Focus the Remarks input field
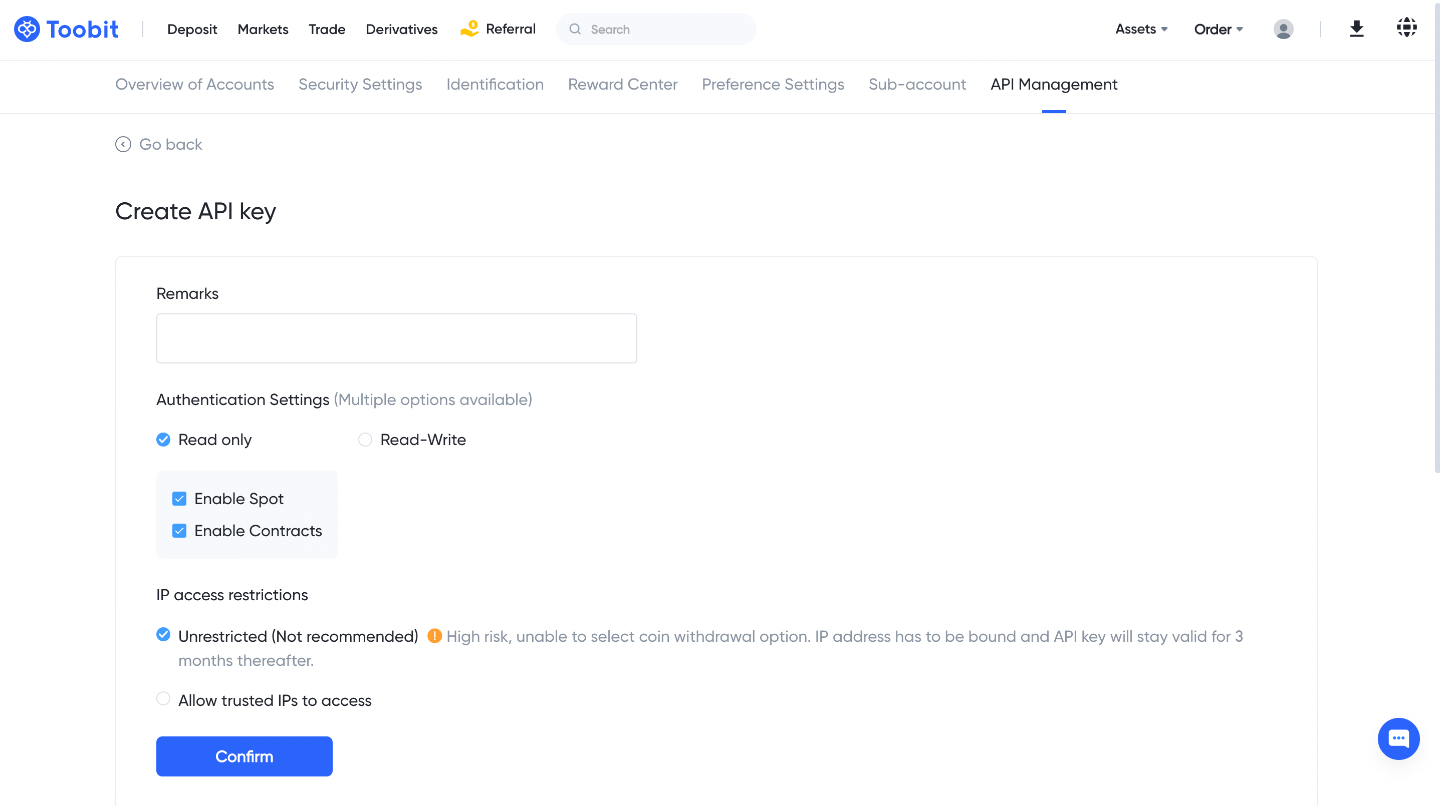The height and width of the screenshot is (806, 1440). click(x=396, y=338)
